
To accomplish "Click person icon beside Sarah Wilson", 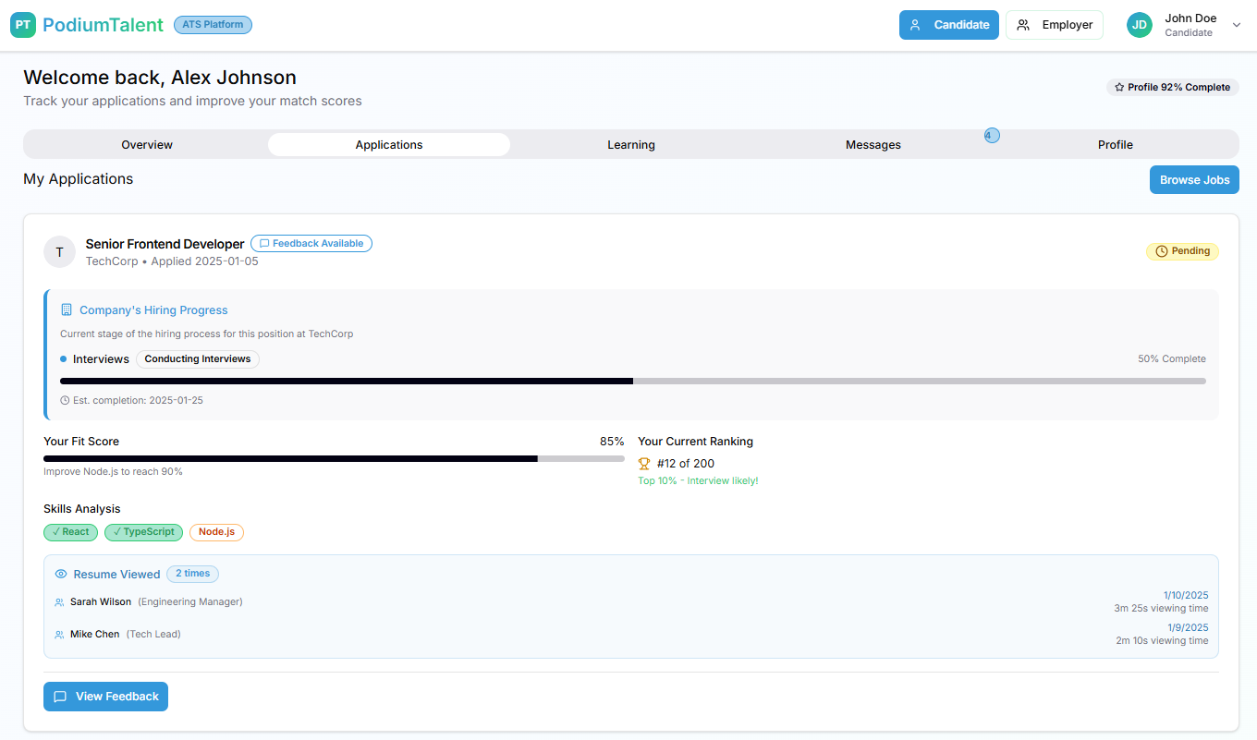I will point(60,602).
